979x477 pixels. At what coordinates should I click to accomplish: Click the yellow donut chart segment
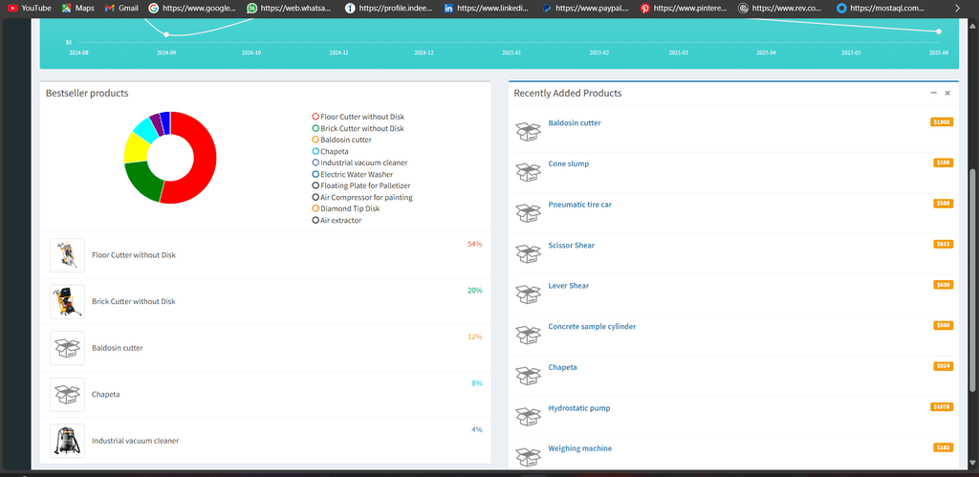(136, 147)
